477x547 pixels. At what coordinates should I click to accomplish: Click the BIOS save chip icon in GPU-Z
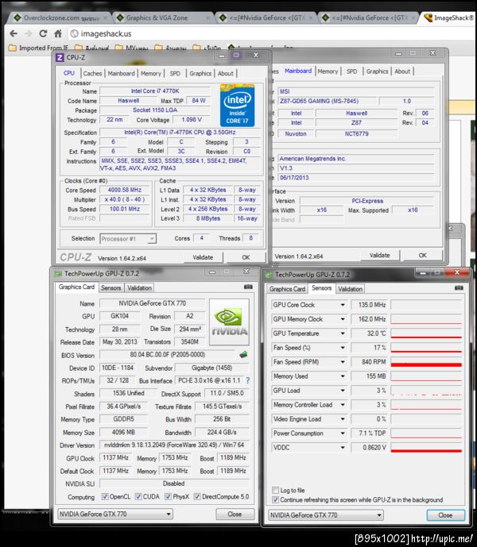pos(243,355)
